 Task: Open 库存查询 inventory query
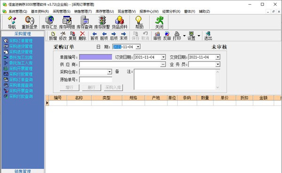pyautogui.click(x=85, y=22)
